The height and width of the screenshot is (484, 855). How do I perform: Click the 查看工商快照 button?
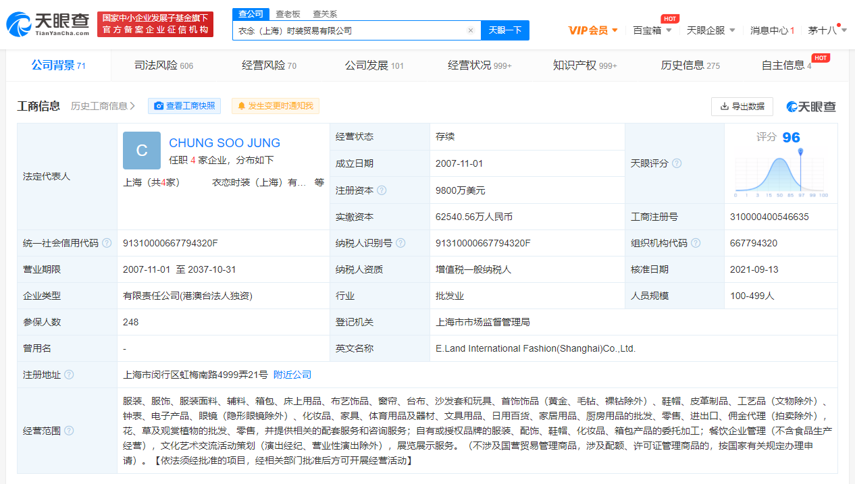184,106
